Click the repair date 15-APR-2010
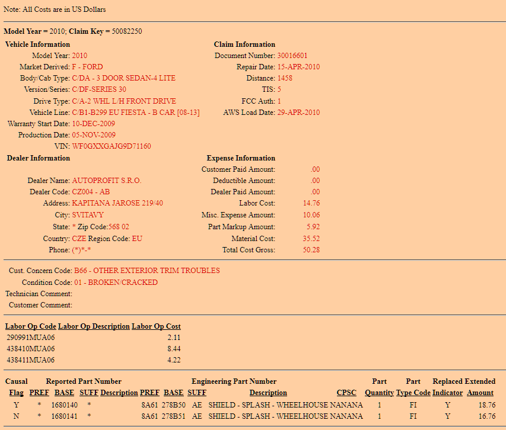Image resolution: width=506 pixels, height=430 pixels. click(x=298, y=67)
